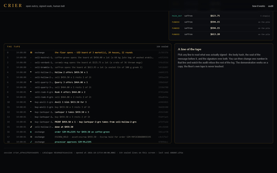Pick the line 'Larkspur 2 takes $459.50 x 3'

pos(88,112)
